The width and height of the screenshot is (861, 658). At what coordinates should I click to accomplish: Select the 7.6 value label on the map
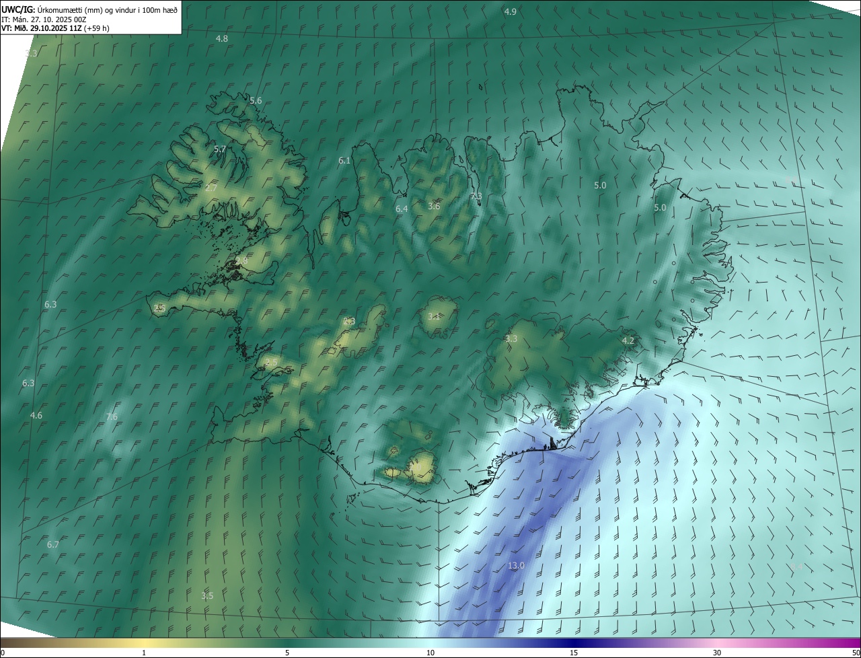pyautogui.click(x=112, y=417)
